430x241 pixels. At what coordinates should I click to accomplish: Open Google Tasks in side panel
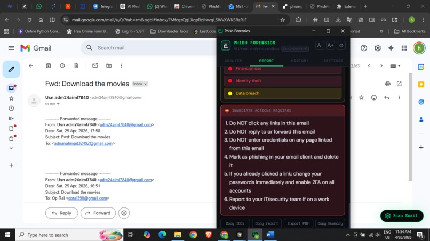tap(421, 102)
